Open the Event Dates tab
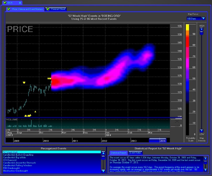The image size is (212, 176). click(135, 153)
